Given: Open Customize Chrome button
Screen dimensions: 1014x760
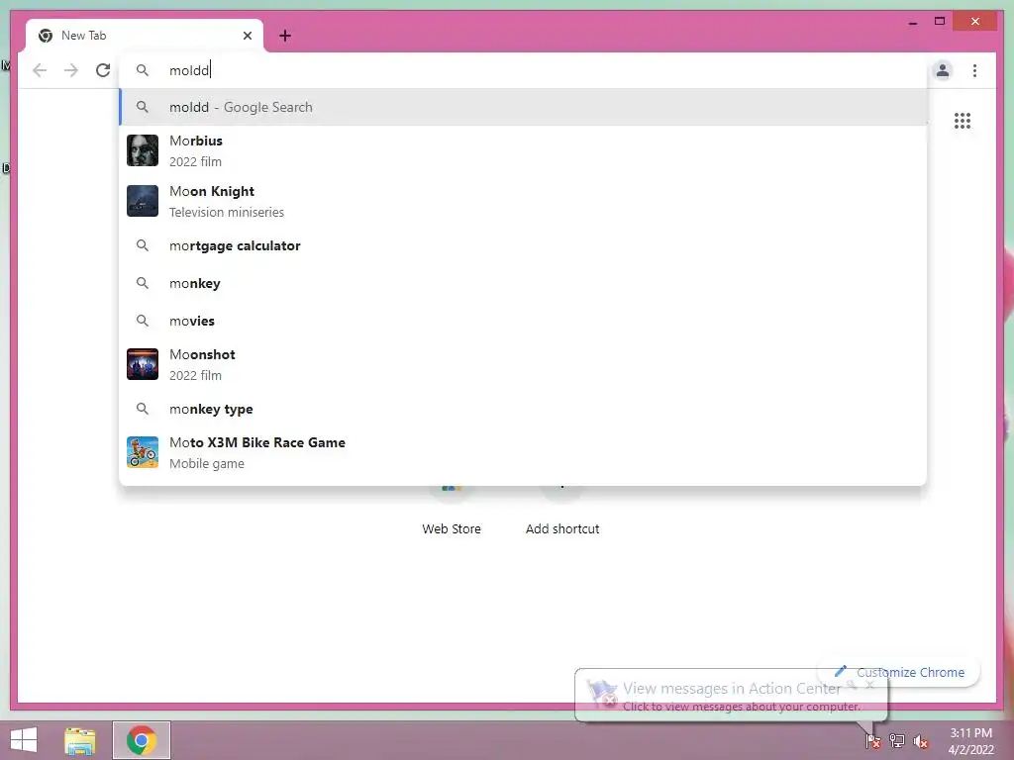Looking at the screenshot, I should click(899, 672).
